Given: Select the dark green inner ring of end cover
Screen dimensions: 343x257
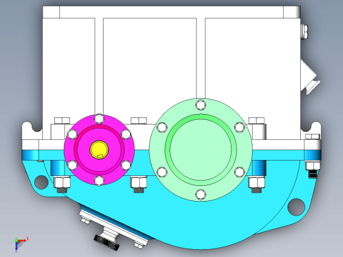Looking at the screenshot, I should [x=201, y=117].
